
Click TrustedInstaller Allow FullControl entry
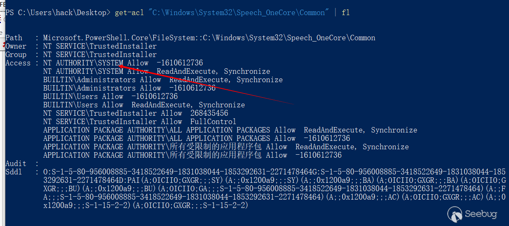click(140, 122)
